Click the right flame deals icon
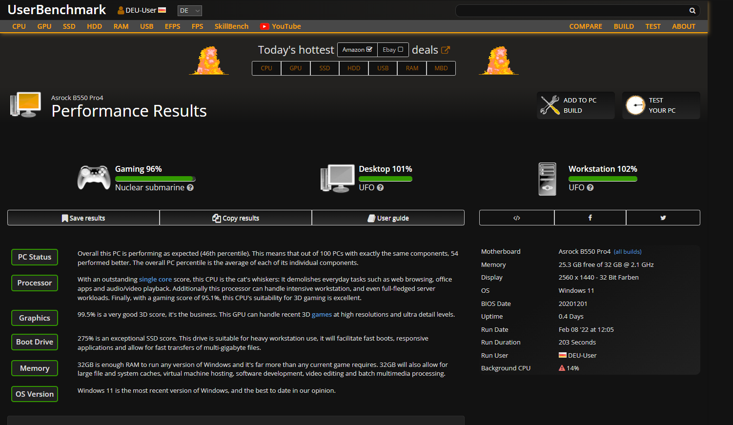Image resolution: width=733 pixels, height=425 pixels. pyautogui.click(x=499, y=61)
